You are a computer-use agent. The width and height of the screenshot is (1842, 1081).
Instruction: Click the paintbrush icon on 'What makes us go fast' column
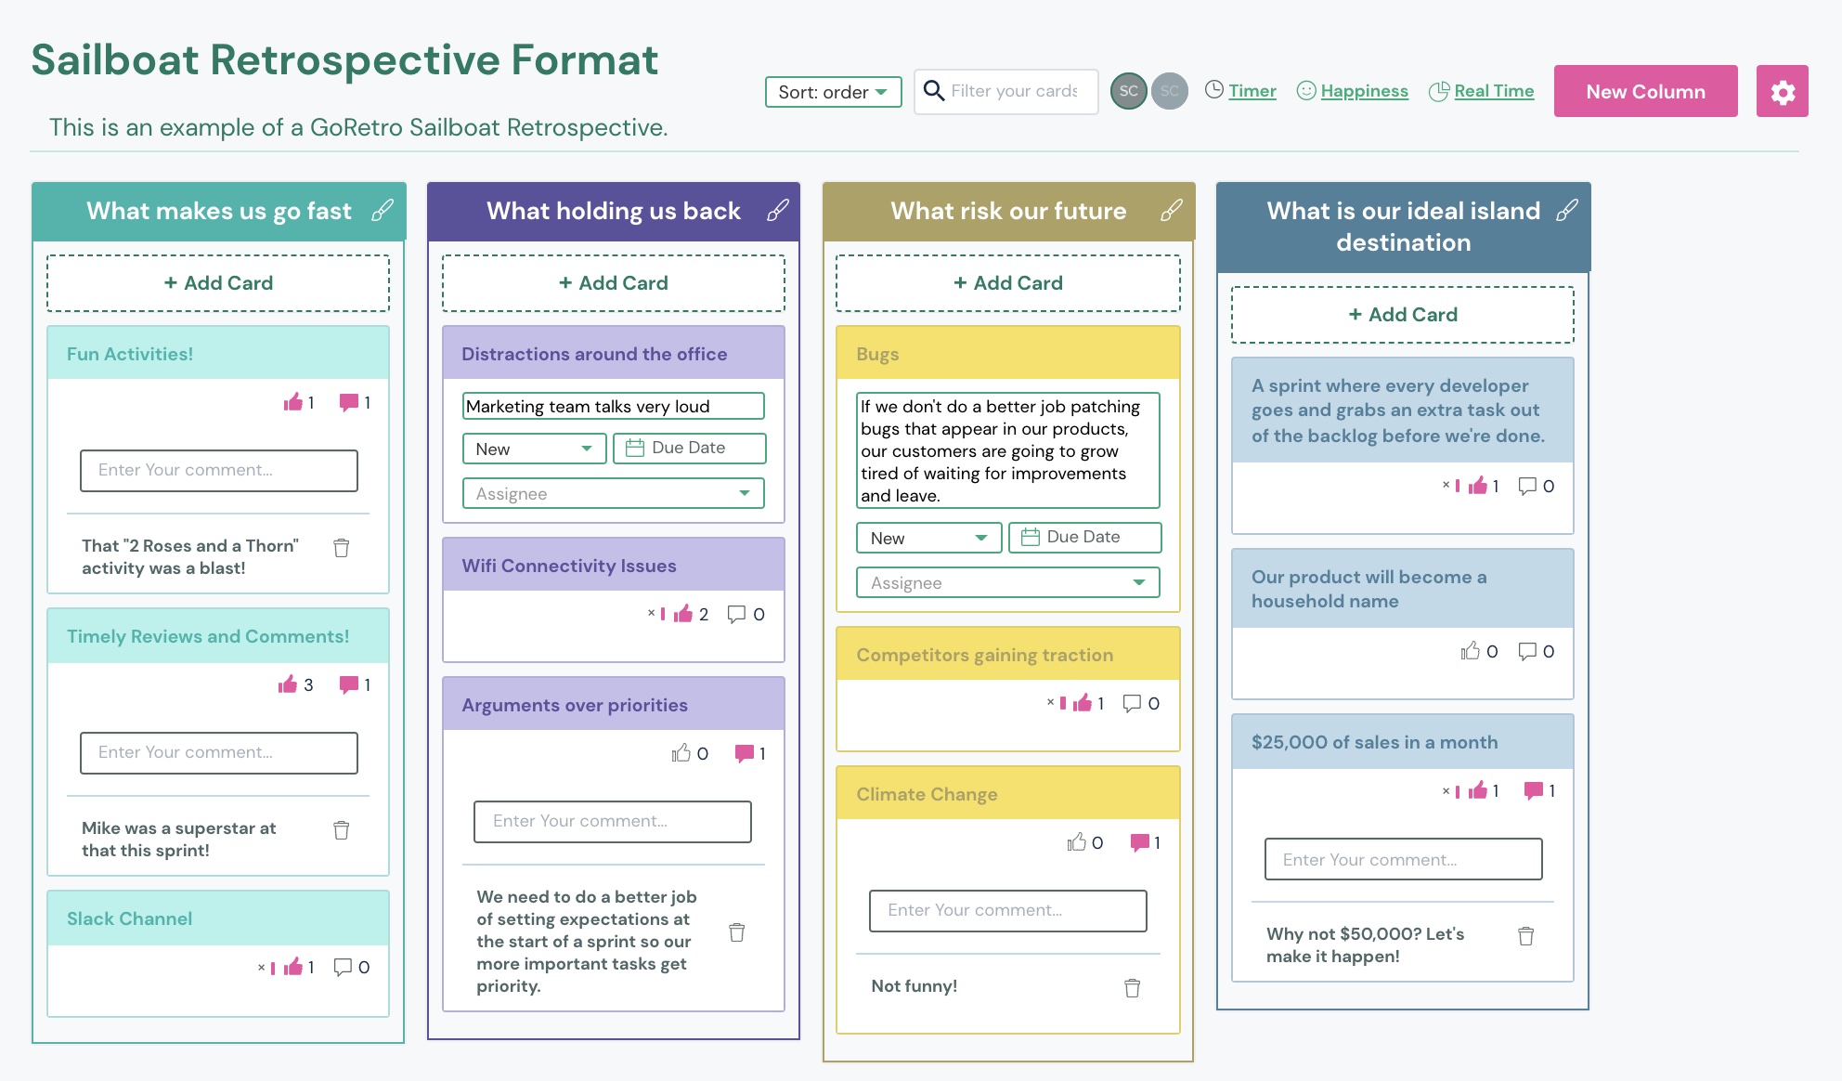[382, 211]
